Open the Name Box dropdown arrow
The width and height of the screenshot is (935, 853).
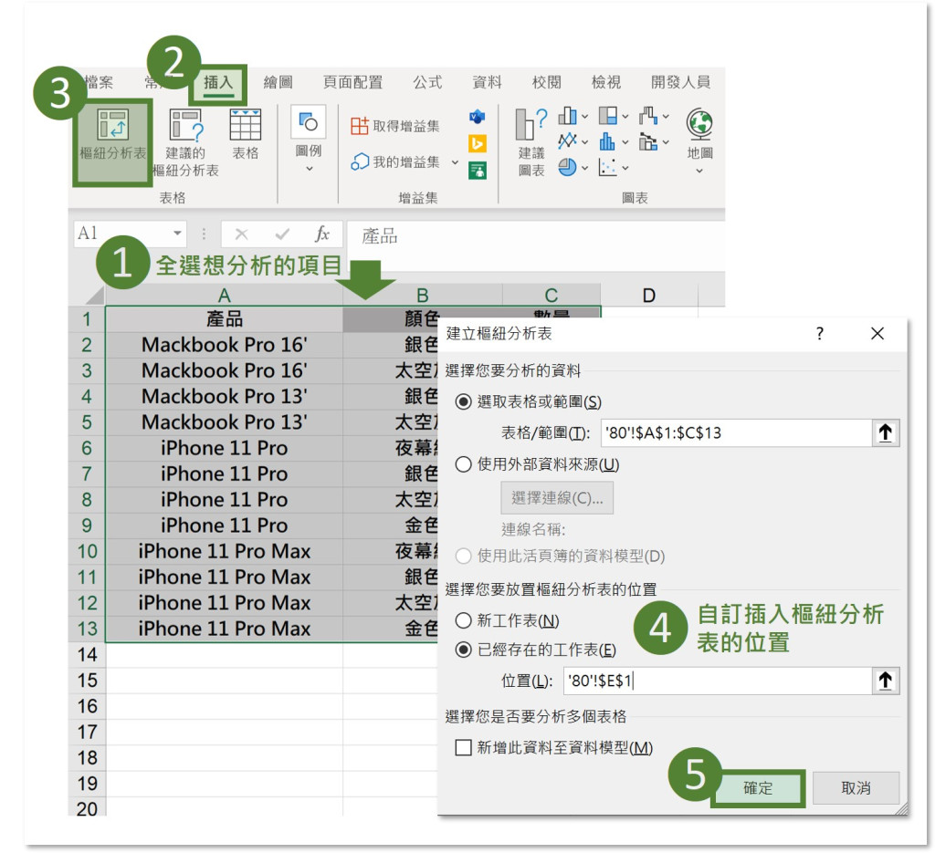point(177,233)
